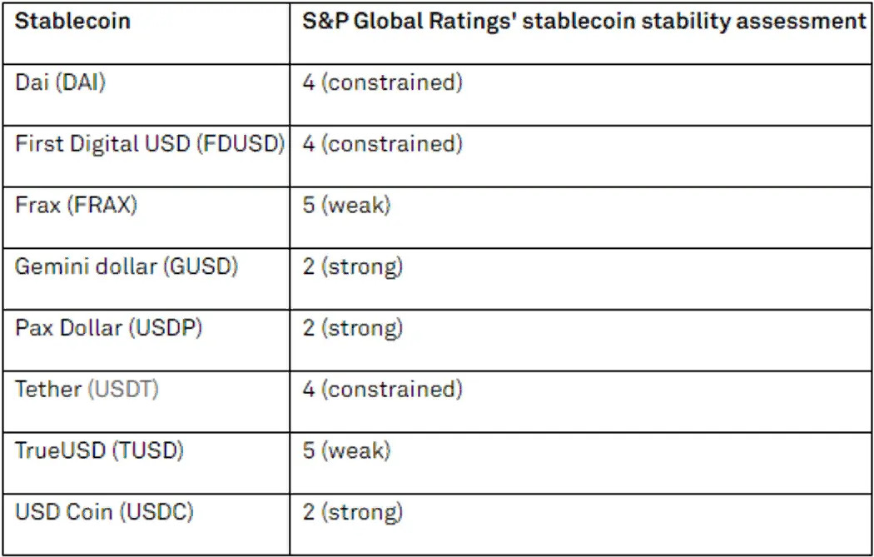Screen dimensions: 874x557
Task: Select the rating cell in the Dai row
Action: pyautogui.click(x=382, y=83)
